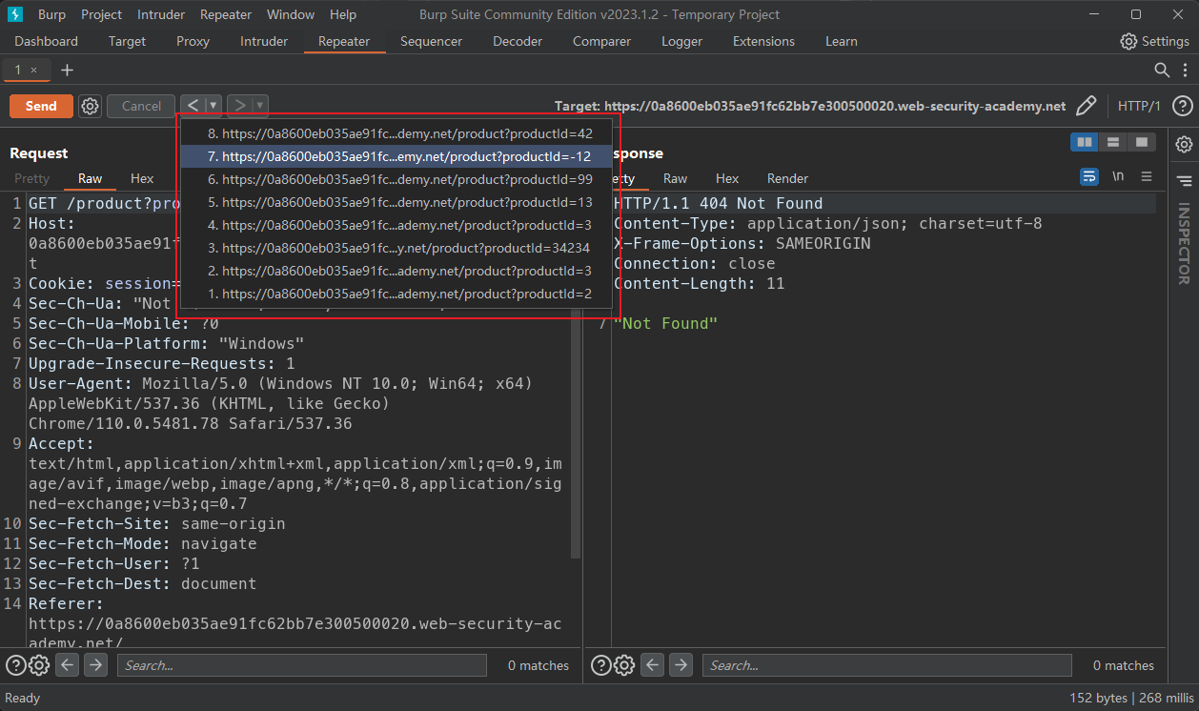Select history entry 2 productId=3
The image size is (1199, 711).
(396, 271)
